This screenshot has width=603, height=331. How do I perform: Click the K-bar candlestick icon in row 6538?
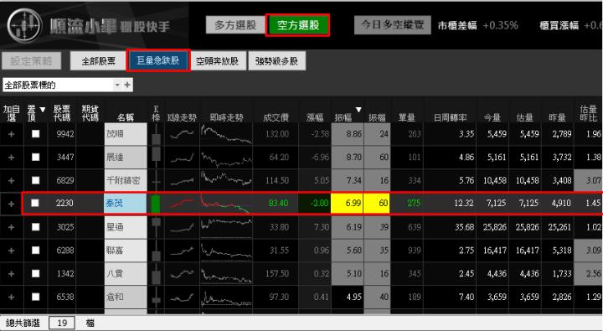[156, 297]
